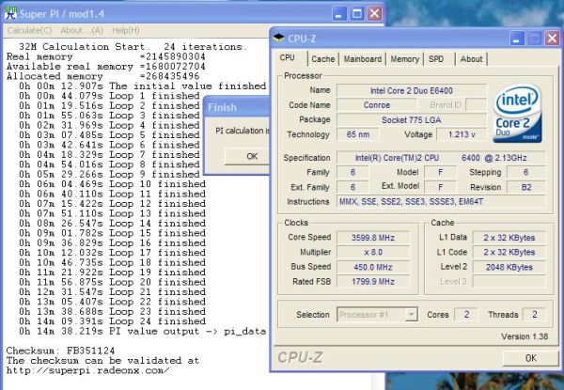Open the Processor #1 selection dropdown
This screenshot has width=564, height=390.
(377, 315)
